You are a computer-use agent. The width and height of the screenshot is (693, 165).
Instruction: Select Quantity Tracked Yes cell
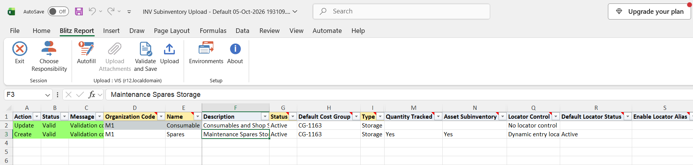pyautogui.click(x=413, y=134)
